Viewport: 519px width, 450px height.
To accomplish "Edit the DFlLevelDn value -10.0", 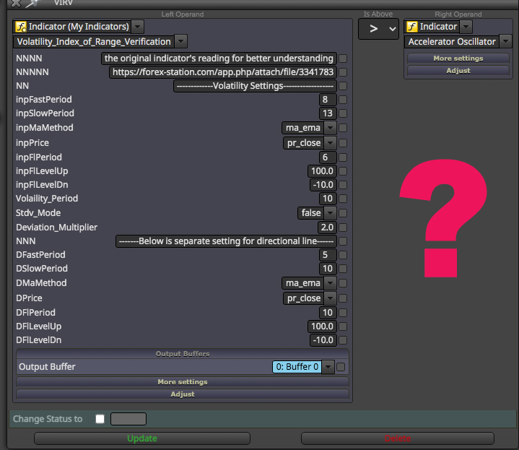I will pyautogui.click(x=323, y=340).
